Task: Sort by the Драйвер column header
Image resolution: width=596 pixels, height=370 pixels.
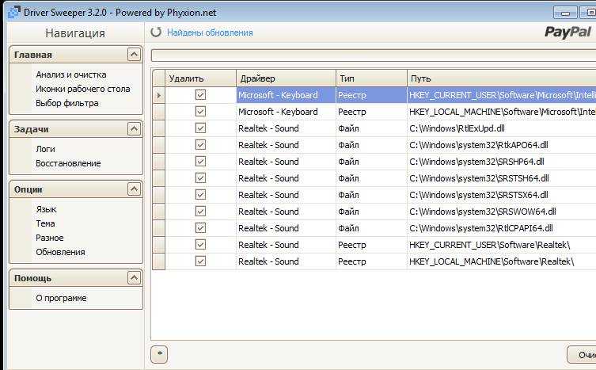Action: pos(287,78)
